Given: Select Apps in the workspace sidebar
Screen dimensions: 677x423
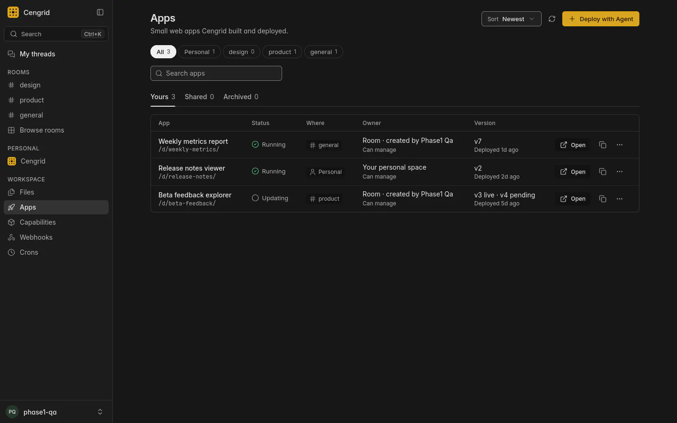Looking at the screenshot, I should point(56,207).
